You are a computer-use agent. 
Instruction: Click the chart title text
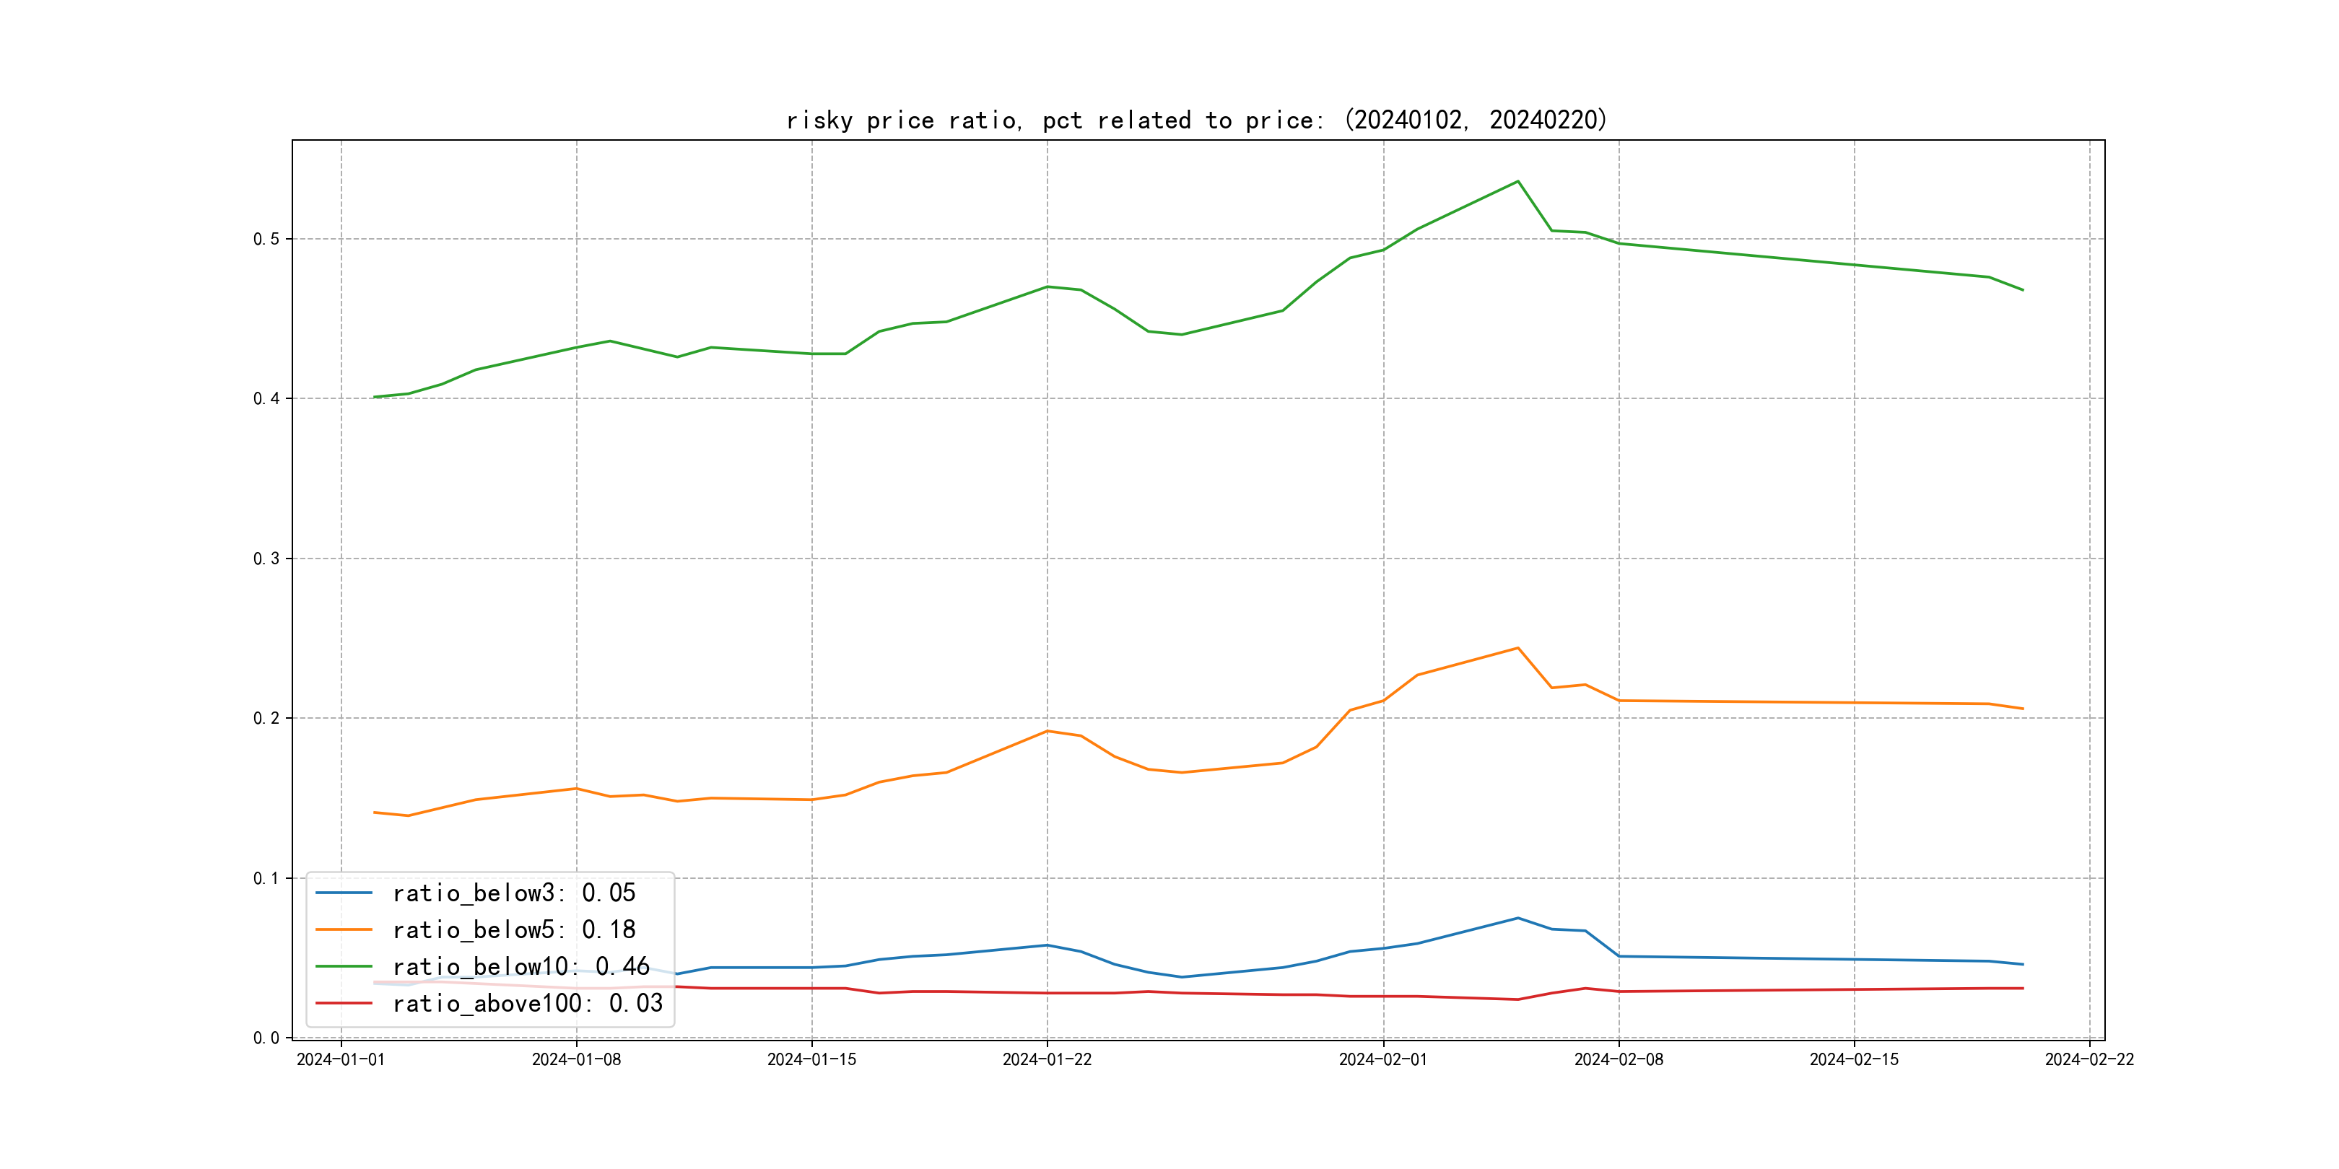pos(1195,120)
